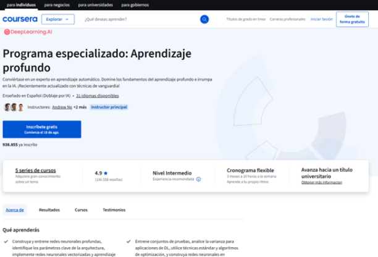Go to the Cursos section tab
Image resolution: width=378 pixels, height=257 pixels.
point(81,210)
